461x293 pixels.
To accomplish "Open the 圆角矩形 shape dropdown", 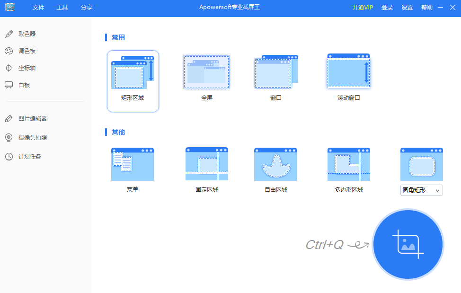I will 421,190.
